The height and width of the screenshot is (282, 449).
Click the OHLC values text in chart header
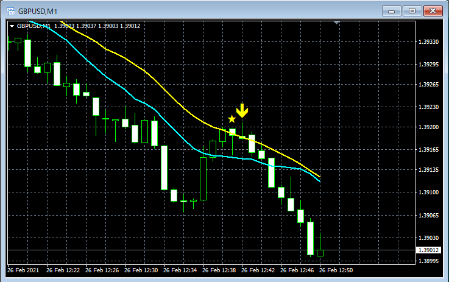97,26
